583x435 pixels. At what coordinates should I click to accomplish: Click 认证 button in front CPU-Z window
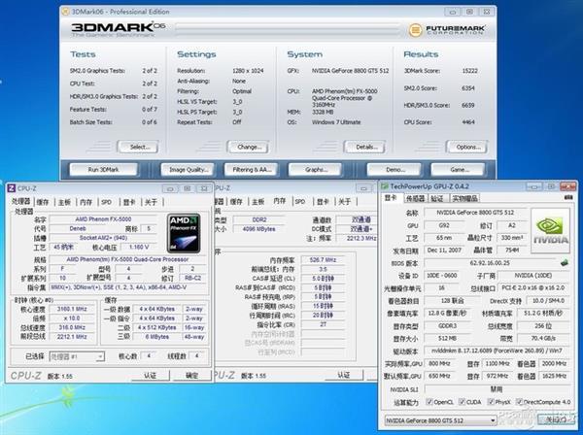pyautogui.click(x=151, y=375)
